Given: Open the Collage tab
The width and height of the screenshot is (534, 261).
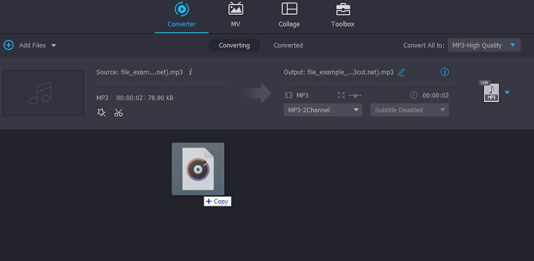Looking at the screenshot, I should coord(289,15).
